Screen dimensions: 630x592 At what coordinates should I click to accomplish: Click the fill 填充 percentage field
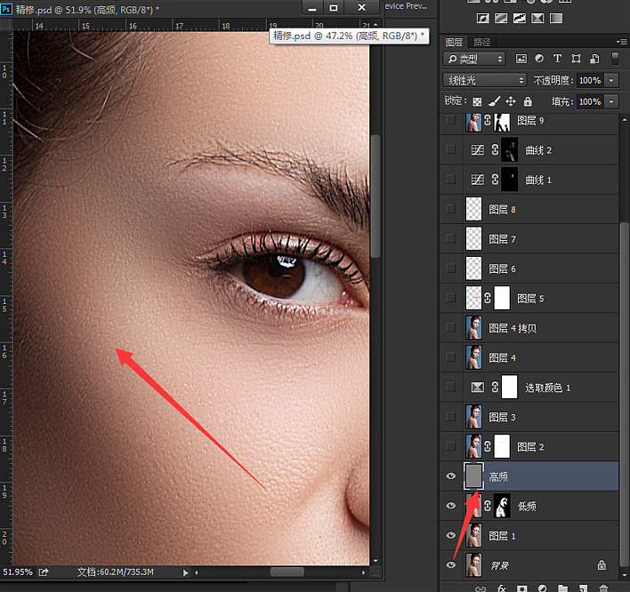click(x=589, y=101)
